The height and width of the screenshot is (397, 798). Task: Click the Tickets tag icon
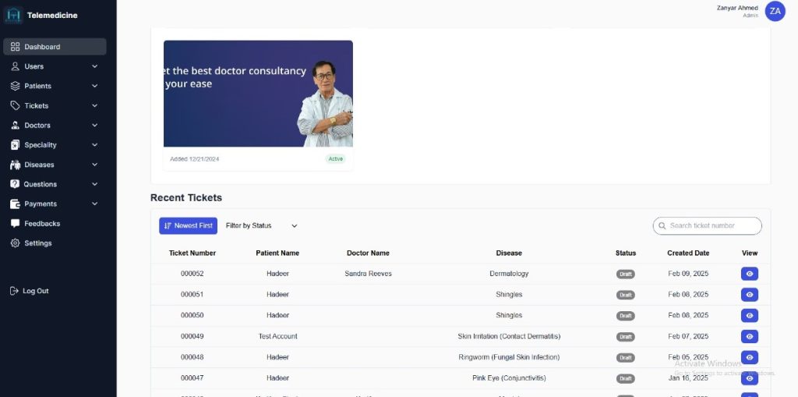(15, 105)
